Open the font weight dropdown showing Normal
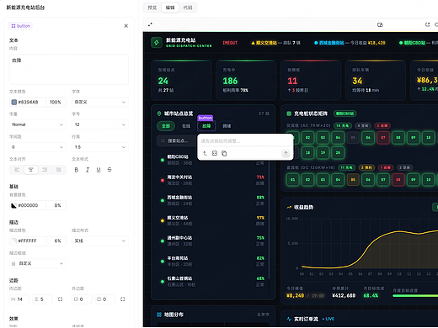The image size is (438, 328). tap(38, 124)
